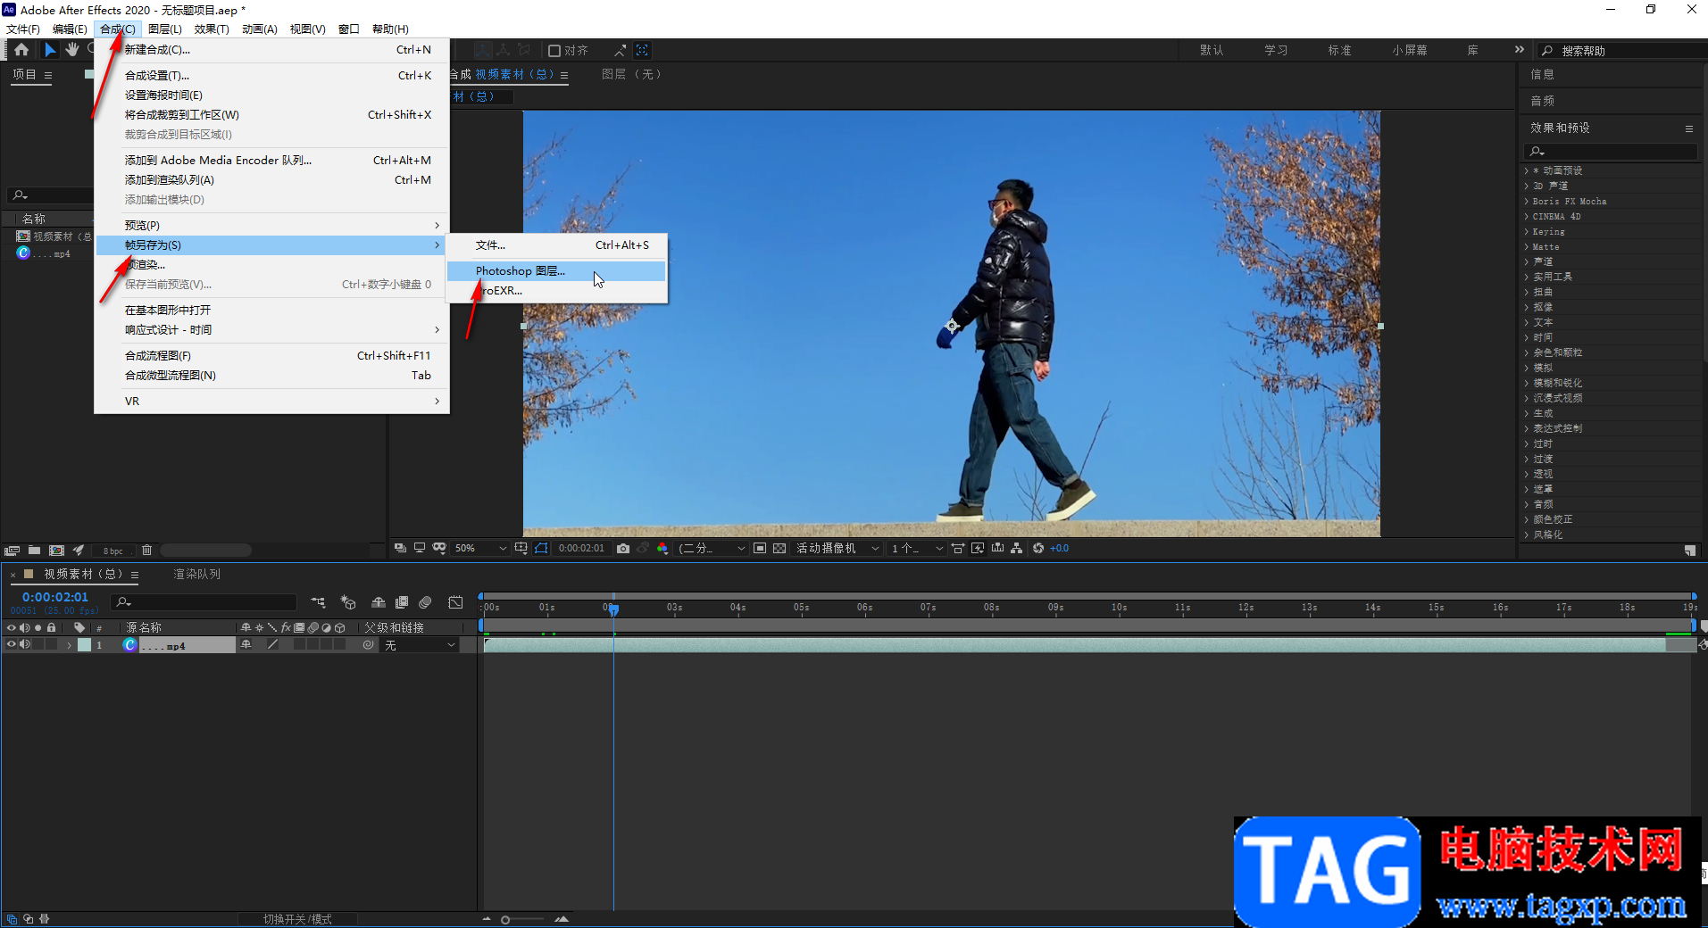This screenshot has width=1708, height=928.
Task: Switch to the 渲染队列 tab
Action: (x=196, y=574)
